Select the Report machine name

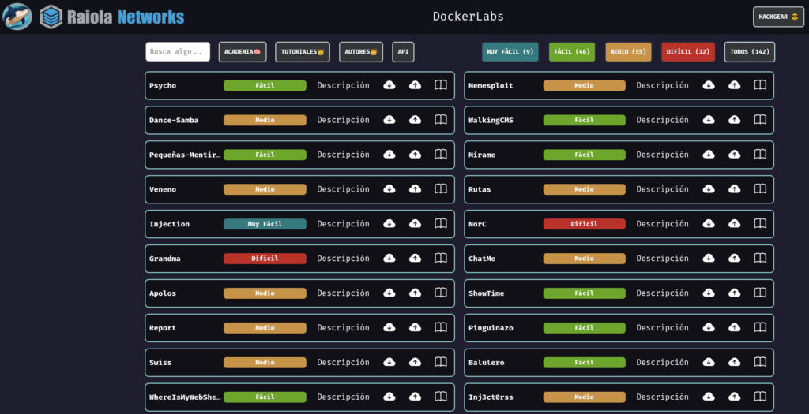pos(163,328)
